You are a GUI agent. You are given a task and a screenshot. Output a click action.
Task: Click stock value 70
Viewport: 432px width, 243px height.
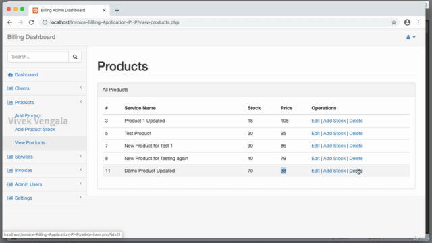pyautogui.click(x=250, y=171)
